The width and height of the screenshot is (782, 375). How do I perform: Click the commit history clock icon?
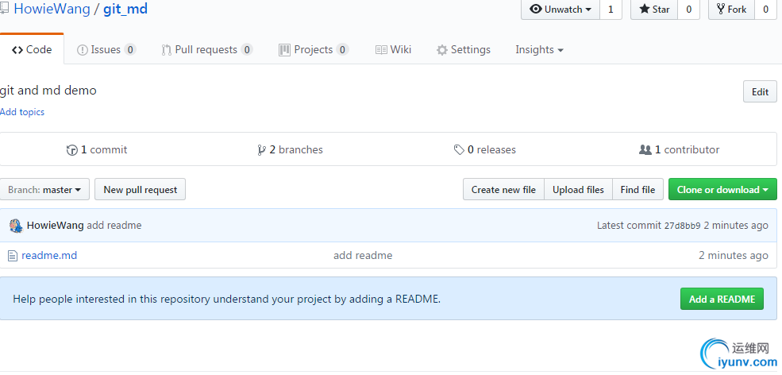click(72, 150)
